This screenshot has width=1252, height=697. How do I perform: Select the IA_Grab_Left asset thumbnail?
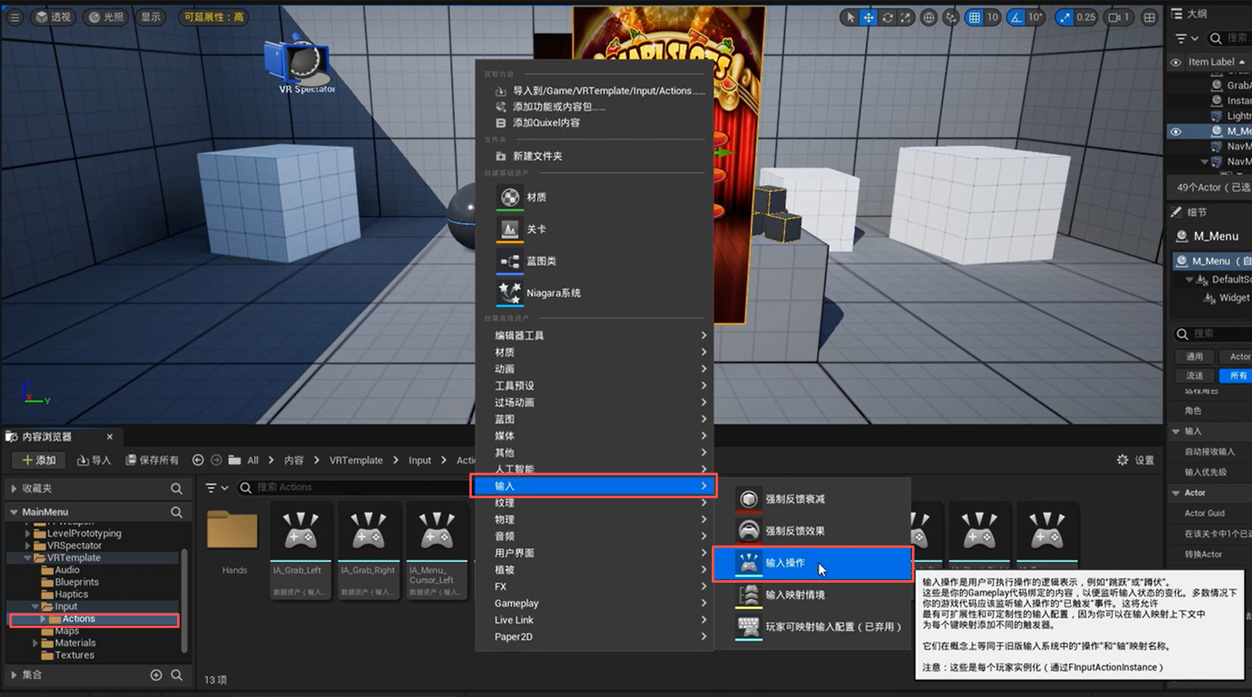(x=300, y=533)
